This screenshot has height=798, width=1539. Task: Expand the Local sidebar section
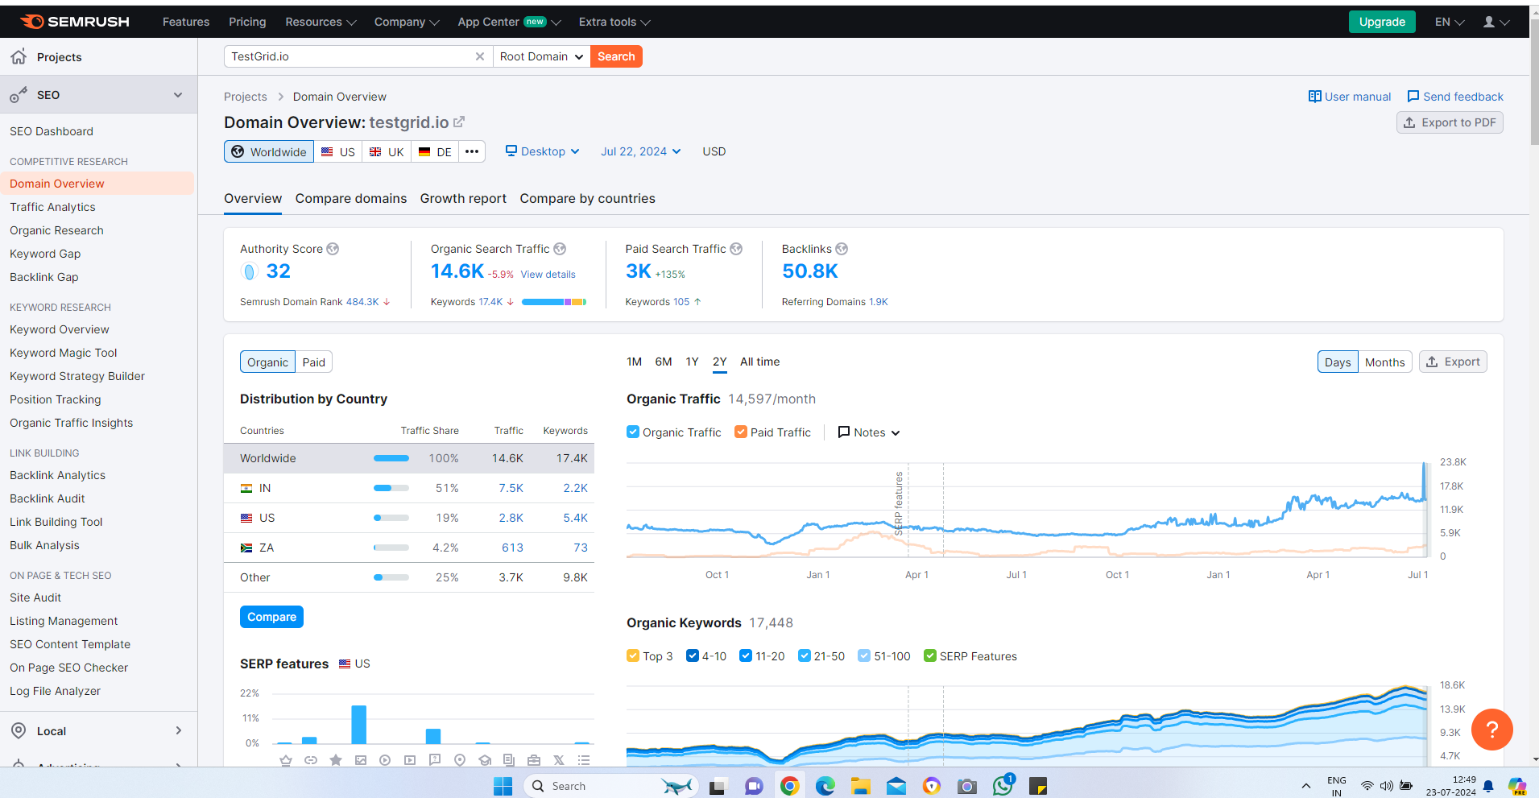point(178,730)
